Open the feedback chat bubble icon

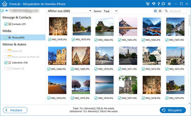(x=163, y=4)
